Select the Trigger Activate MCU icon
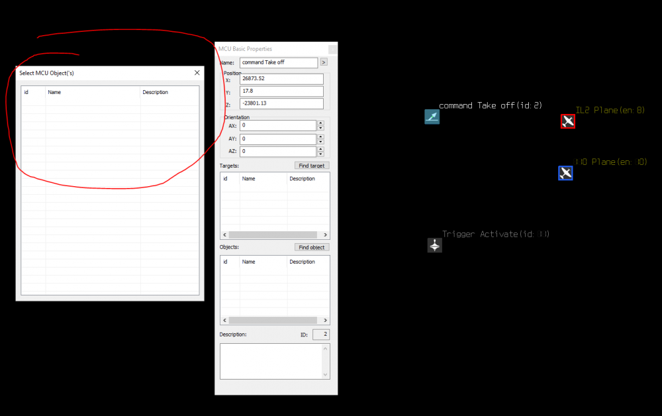Image resolution: width=662 pixels, height=416 pixels. 434,245
